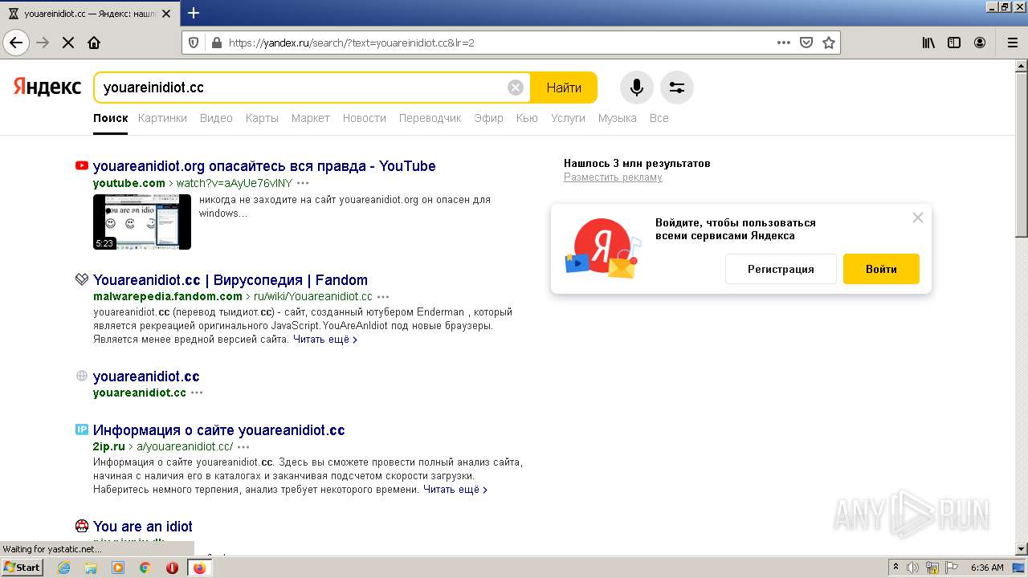Click the malwarepedia.fandom.com green URL
The height and width of the screenshot is (578, 1028).
(168, 296)
